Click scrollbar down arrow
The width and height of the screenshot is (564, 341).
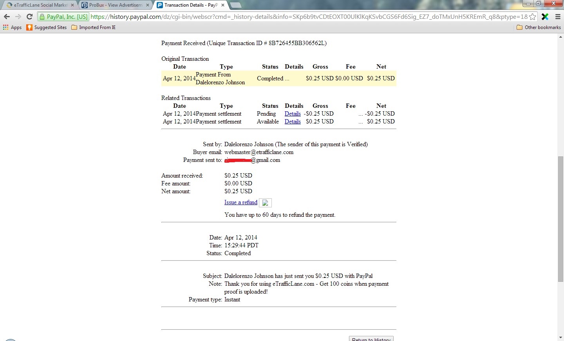(560, 337)
